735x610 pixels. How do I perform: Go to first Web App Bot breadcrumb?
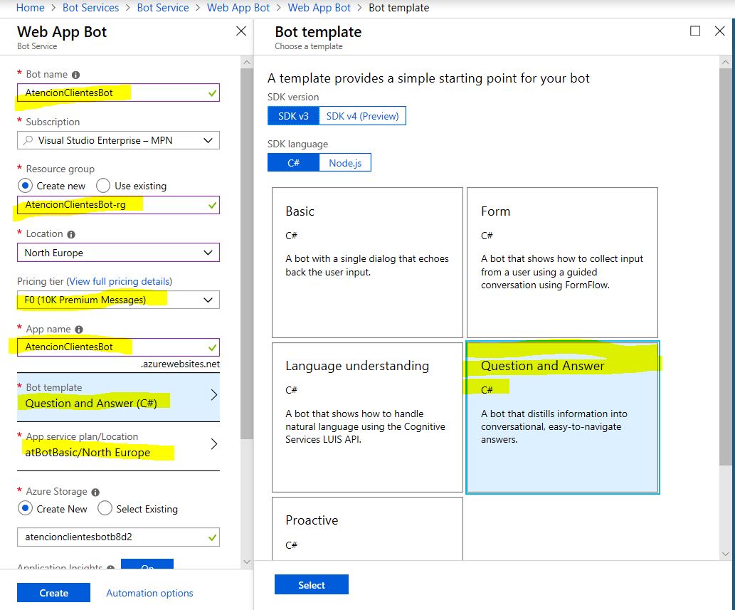pyautogui.click(x=238, y=8)
